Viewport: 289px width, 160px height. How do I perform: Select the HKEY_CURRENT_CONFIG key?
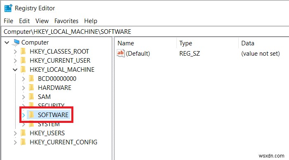point(63,142)
